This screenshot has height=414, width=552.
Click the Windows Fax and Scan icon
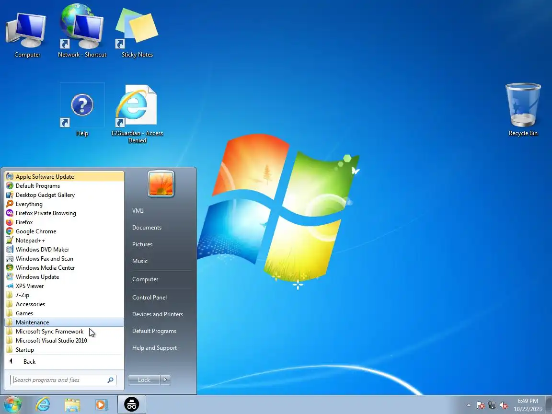(x=10, y=259)
